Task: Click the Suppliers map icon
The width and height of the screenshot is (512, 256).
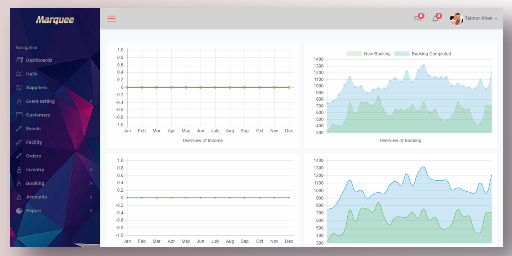Action: [x=19, y=87]
